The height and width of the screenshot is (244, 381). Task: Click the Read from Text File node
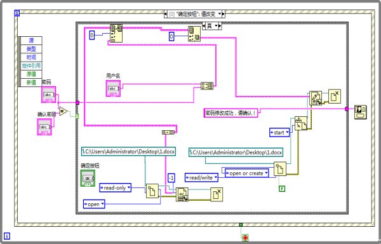coord(182,194)
